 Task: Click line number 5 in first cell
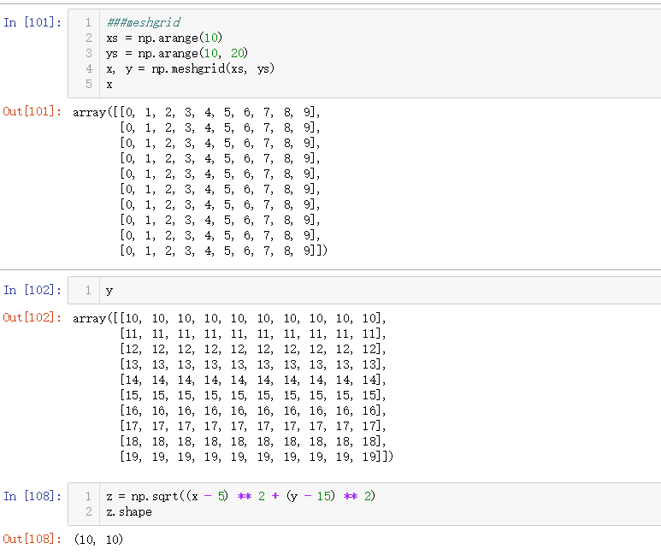pos(88,84)
